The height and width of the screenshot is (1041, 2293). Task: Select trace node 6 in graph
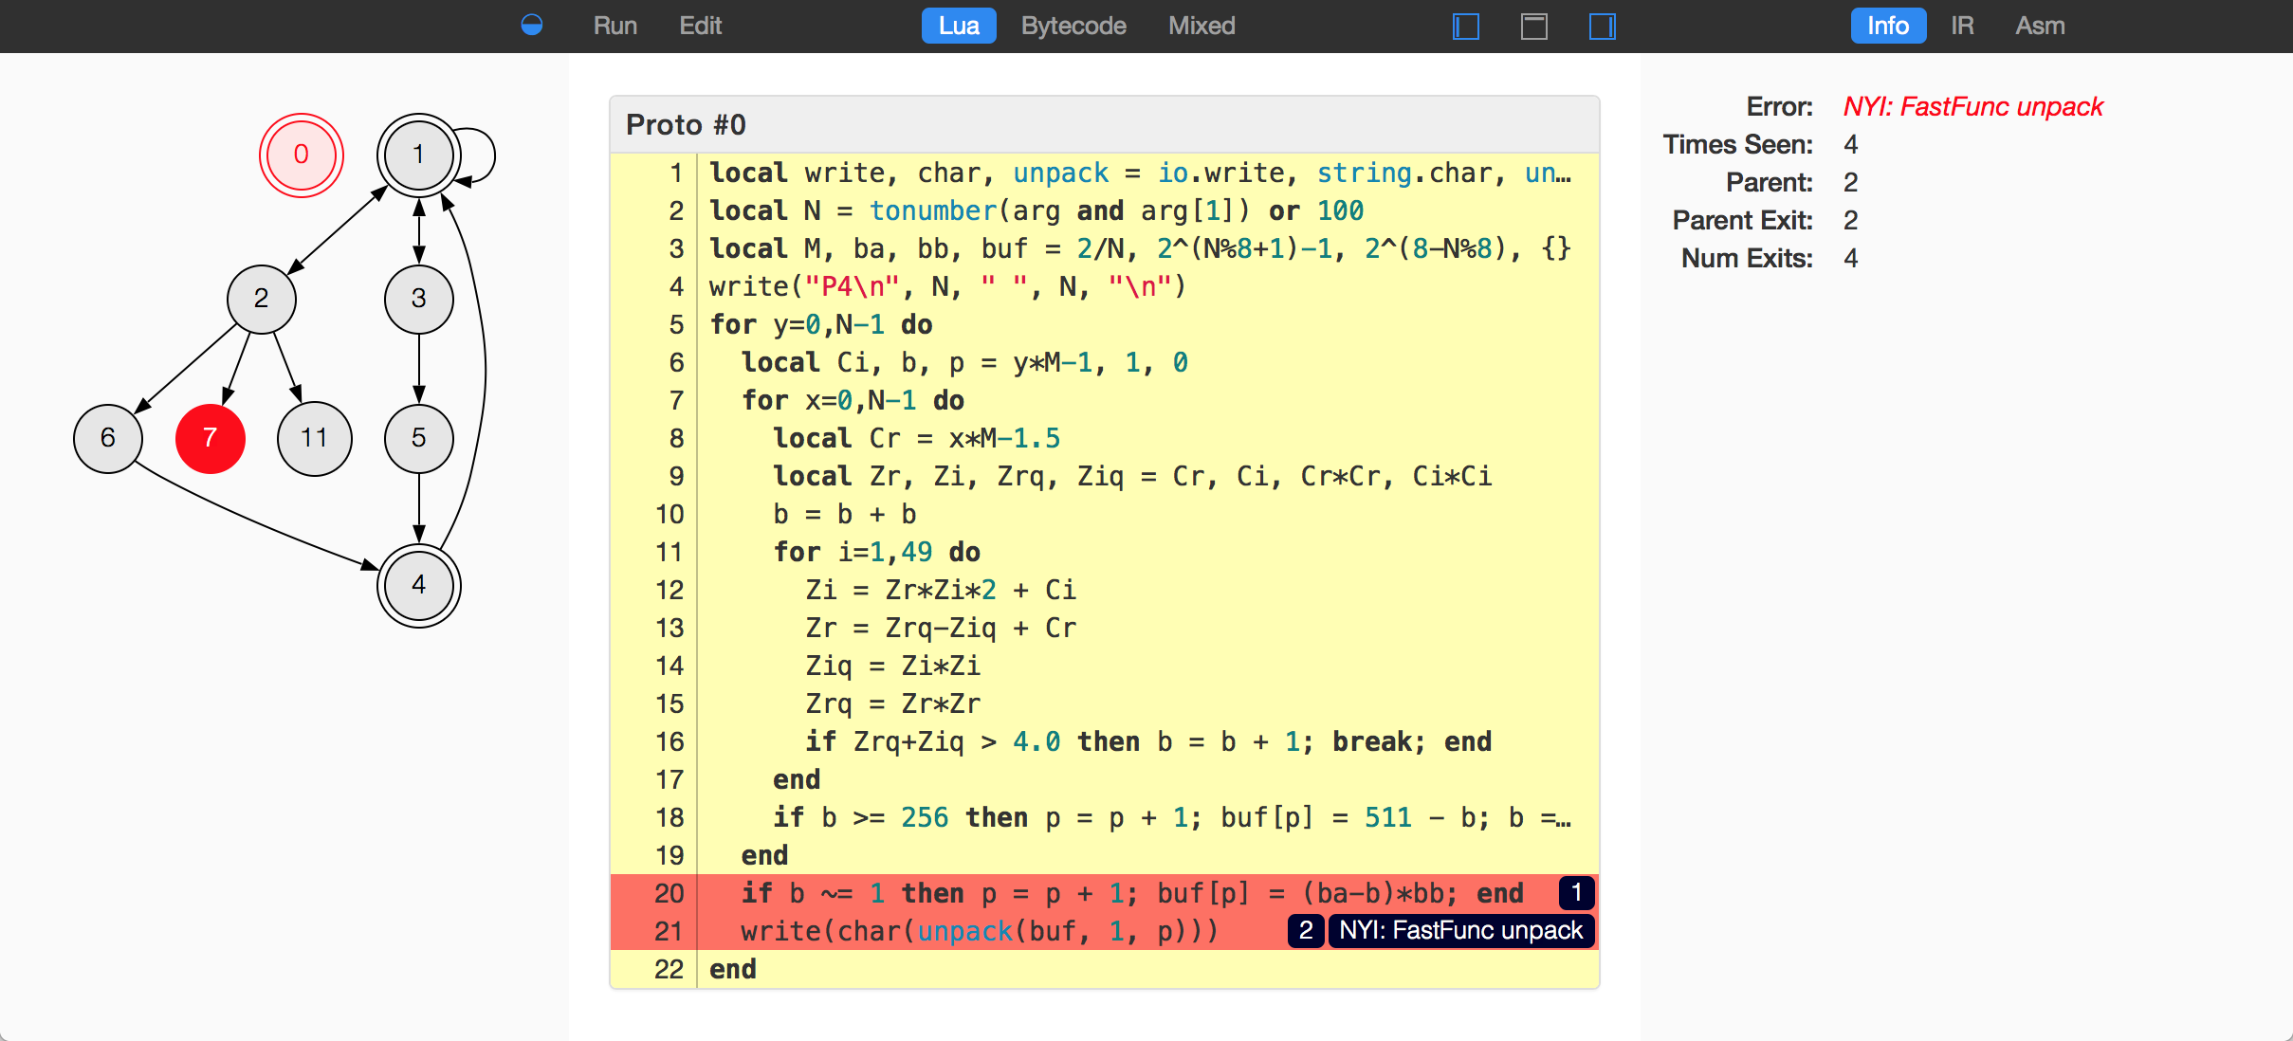(x=108, y=438)
